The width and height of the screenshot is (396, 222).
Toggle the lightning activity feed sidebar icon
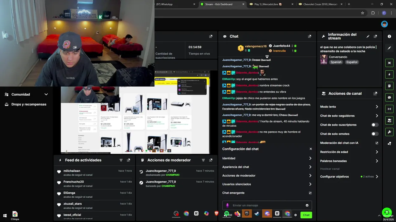tap(389, 74)
